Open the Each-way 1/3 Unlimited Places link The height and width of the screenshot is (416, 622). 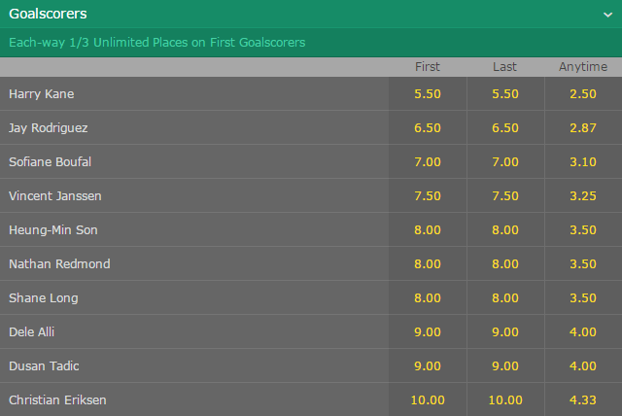pos(157,43)
